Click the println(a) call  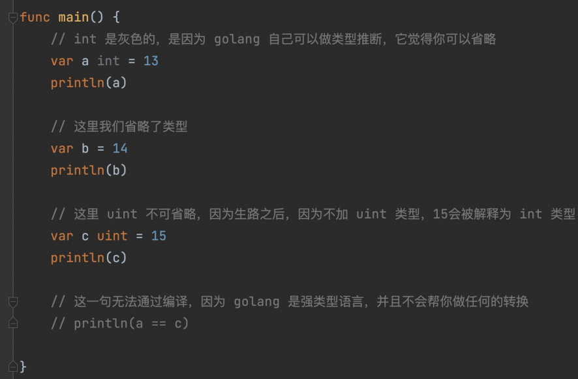(x=89, y=83)
